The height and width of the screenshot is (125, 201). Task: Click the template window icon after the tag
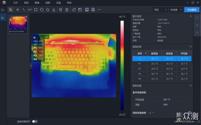[80, 9]
